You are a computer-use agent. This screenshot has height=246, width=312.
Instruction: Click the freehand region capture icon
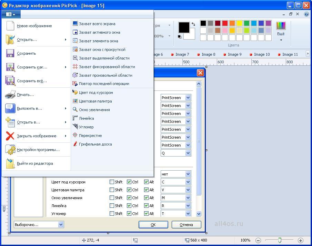[x=75, y=75]
